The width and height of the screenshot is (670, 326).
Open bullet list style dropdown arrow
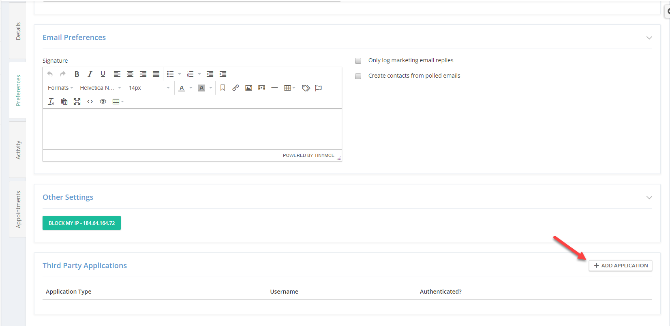click(x=180, y=74)
